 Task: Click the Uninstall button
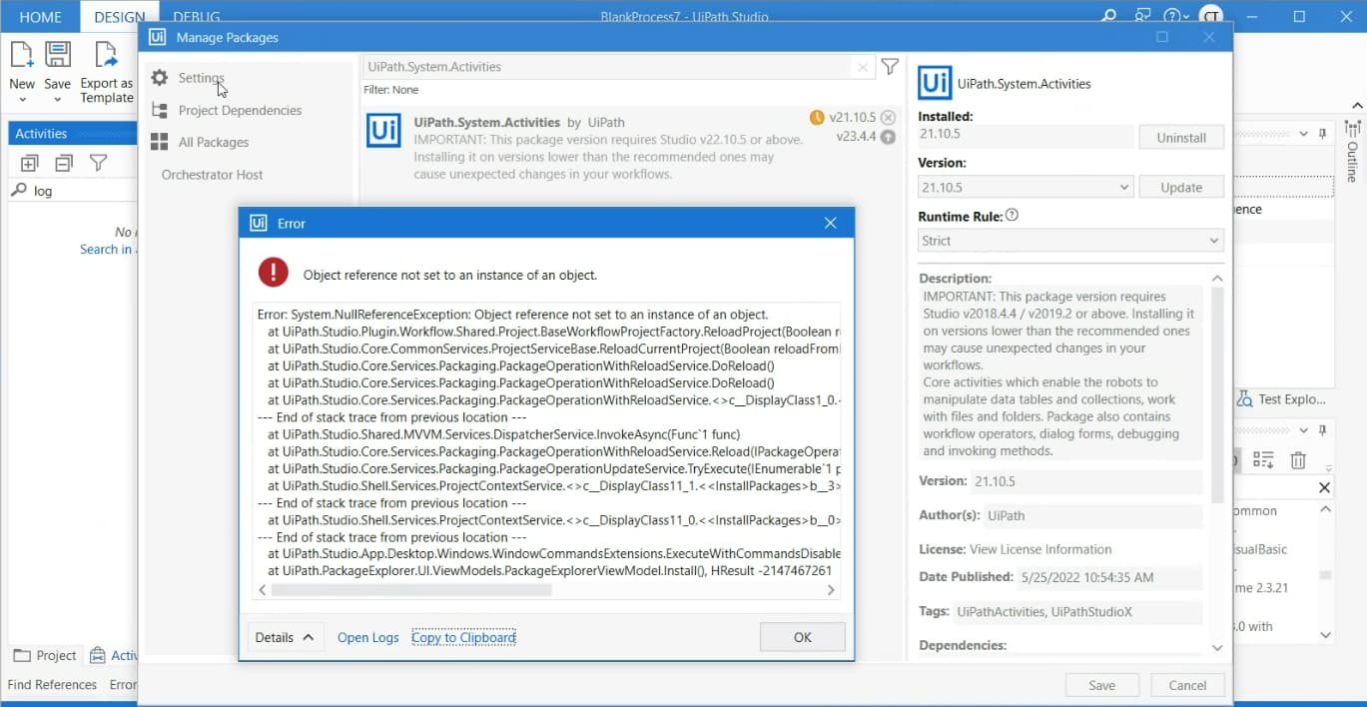tap(1181, 138)
